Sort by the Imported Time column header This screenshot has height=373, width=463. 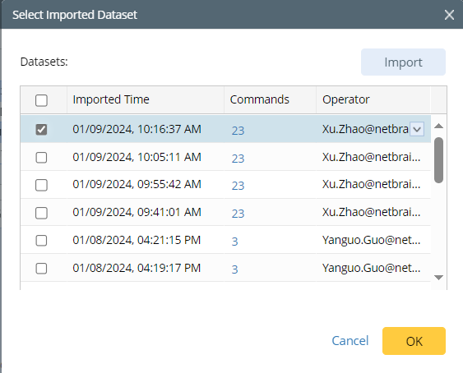pos(111,99)
